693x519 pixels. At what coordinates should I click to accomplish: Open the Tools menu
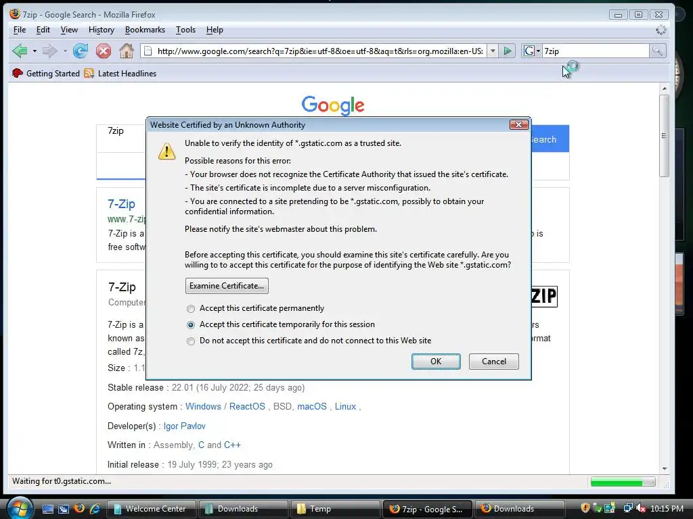(185, 30)
